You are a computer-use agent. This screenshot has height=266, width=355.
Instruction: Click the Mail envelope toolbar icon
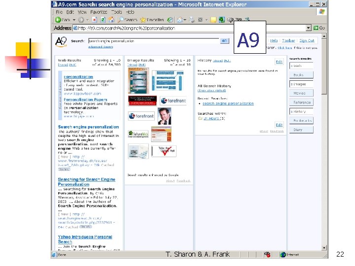tap(180, 20)
